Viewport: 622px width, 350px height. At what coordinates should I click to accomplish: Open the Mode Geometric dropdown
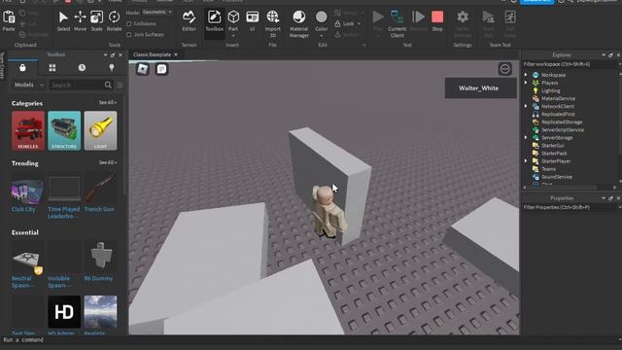tap(156, 13)
